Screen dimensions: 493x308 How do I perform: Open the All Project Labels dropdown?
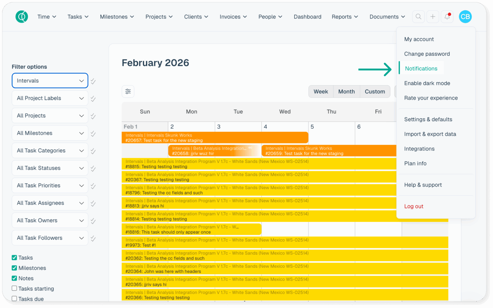point(50,98)
